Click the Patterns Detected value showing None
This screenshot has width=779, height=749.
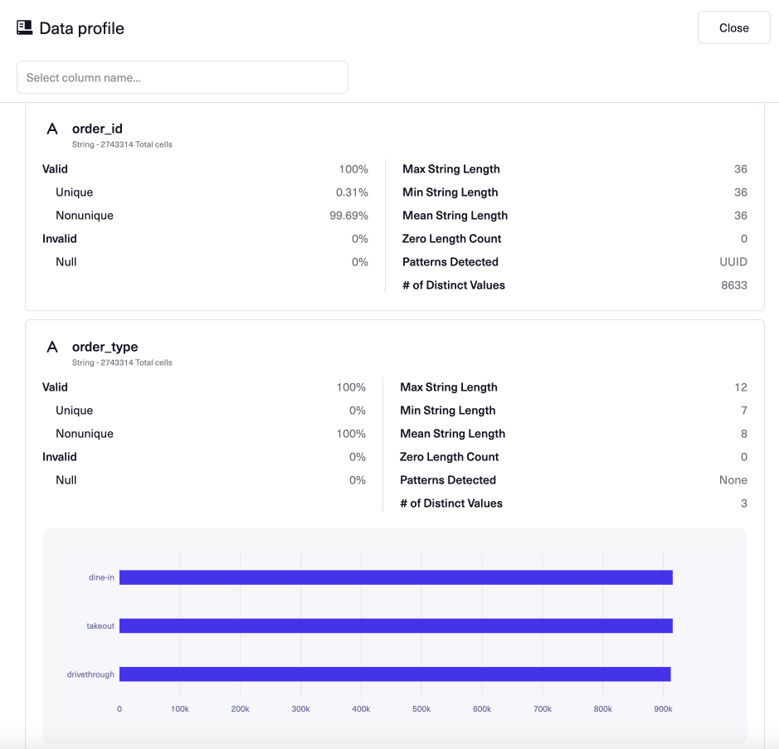tap(733, 479)
